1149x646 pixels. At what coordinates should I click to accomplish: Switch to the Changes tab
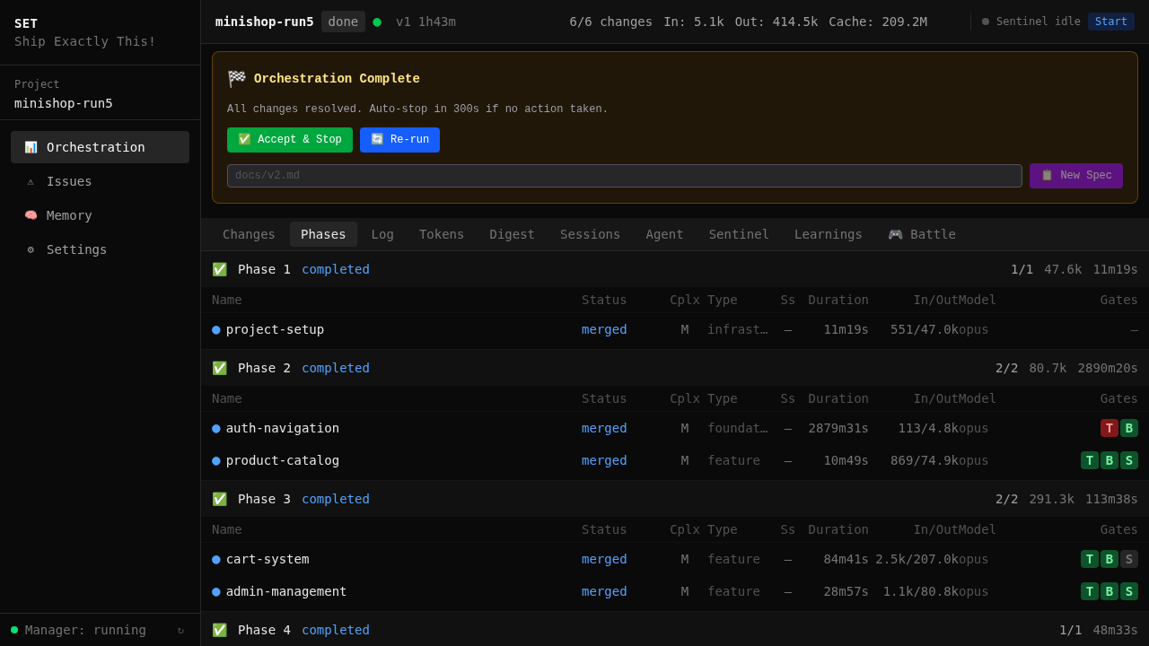tap(249, 234)
